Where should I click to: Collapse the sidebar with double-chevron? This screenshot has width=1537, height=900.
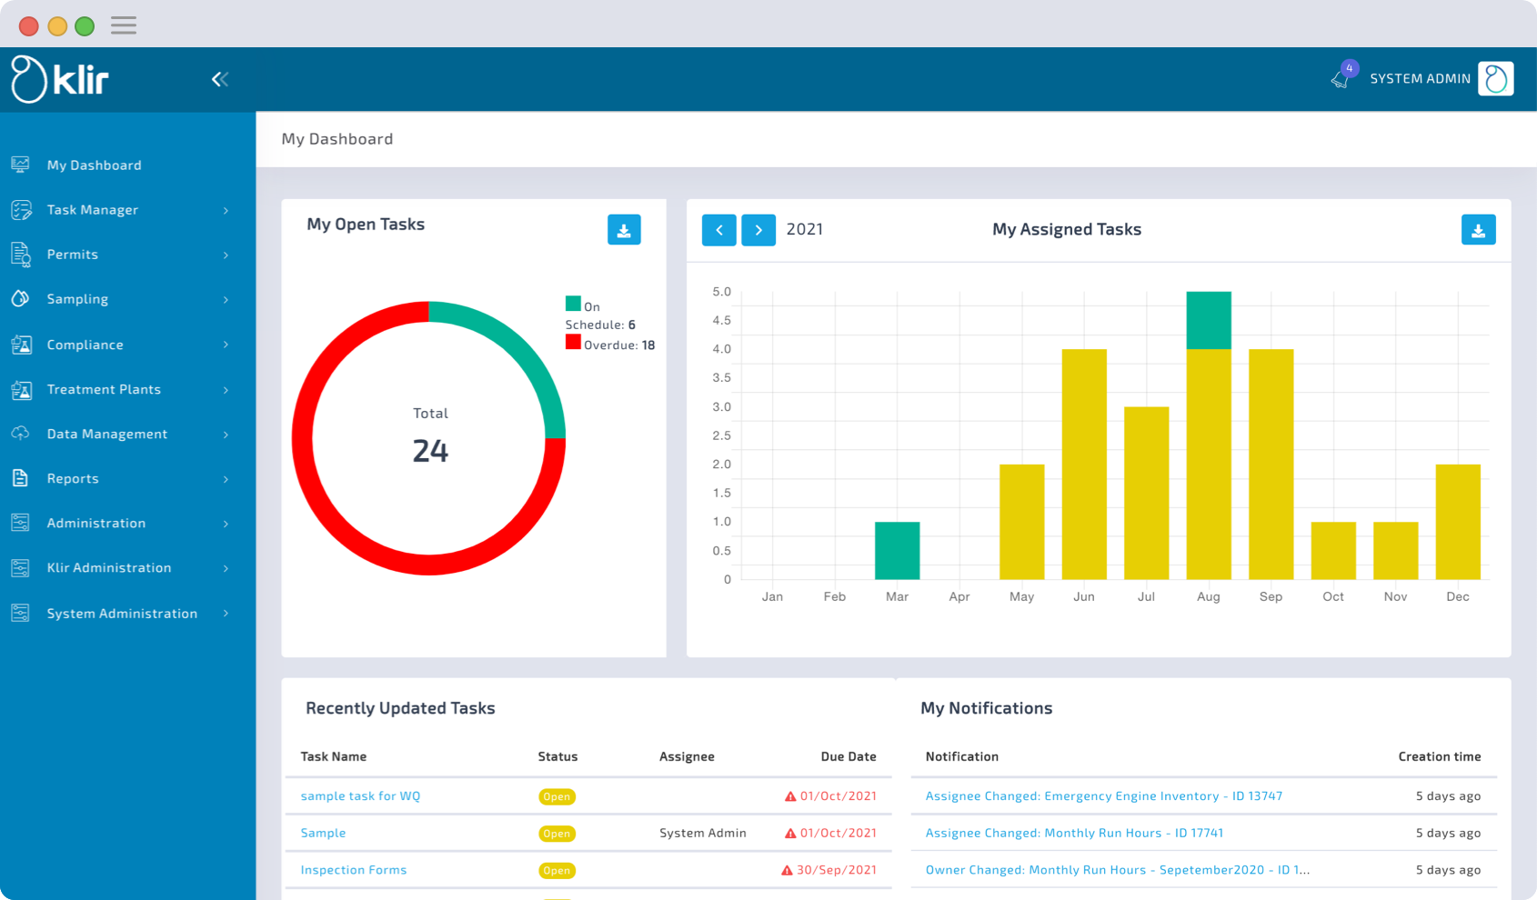point(219,79)
